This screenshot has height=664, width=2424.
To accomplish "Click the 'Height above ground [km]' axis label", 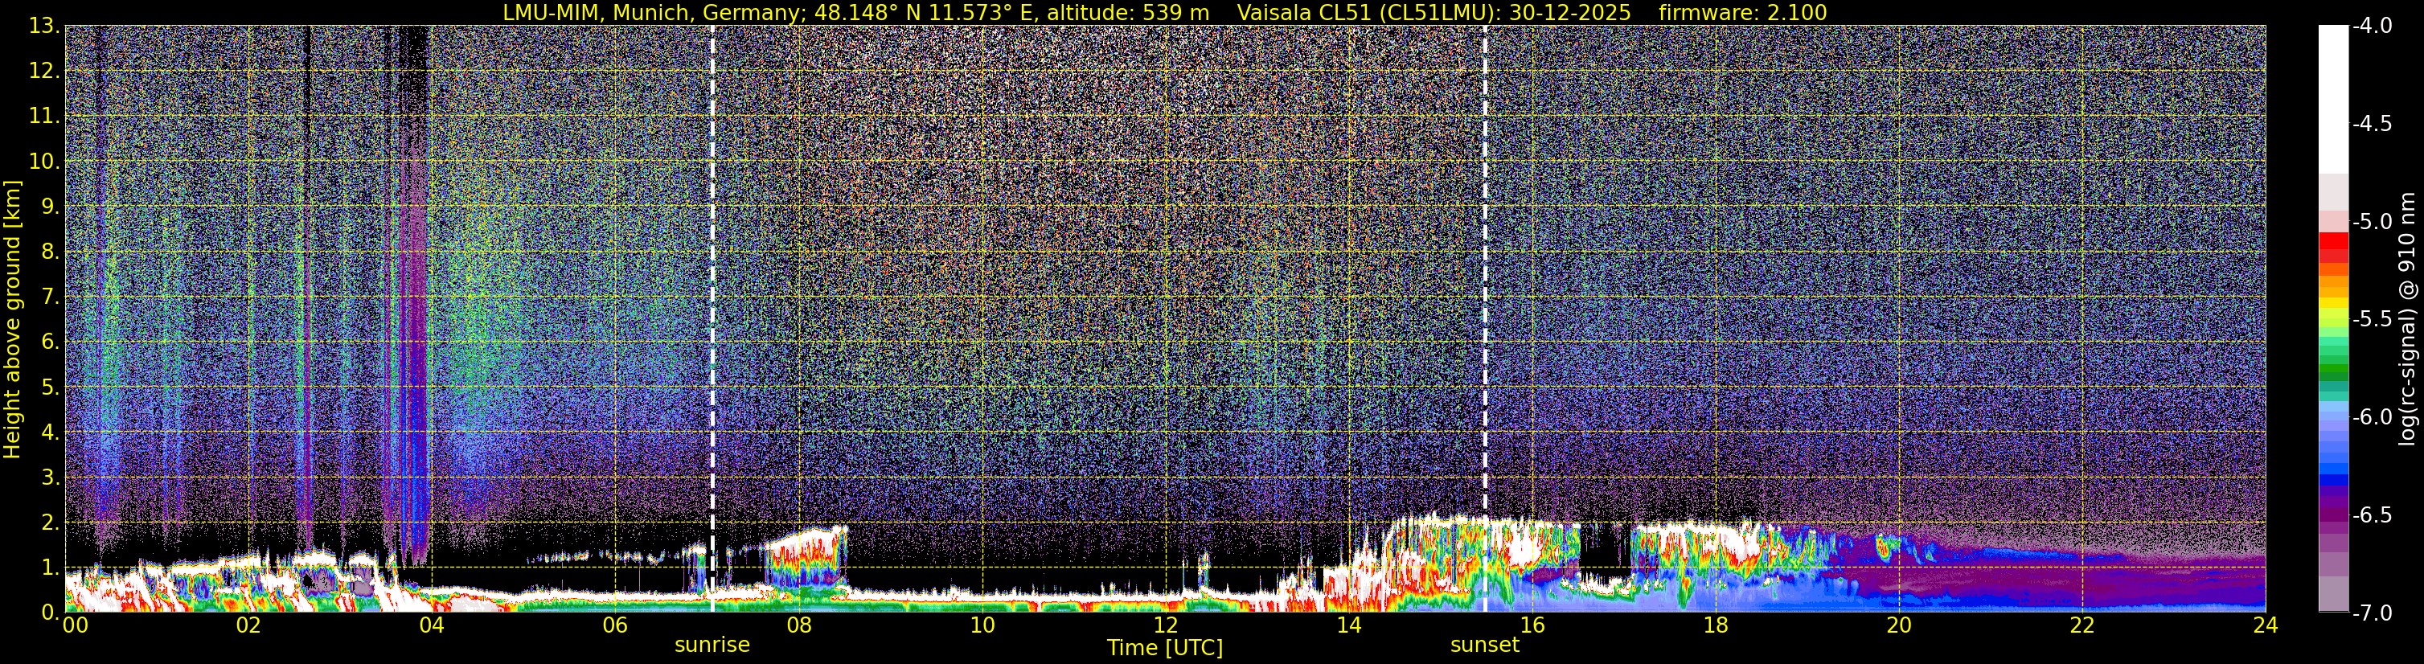I will click(x=12, y=319).
